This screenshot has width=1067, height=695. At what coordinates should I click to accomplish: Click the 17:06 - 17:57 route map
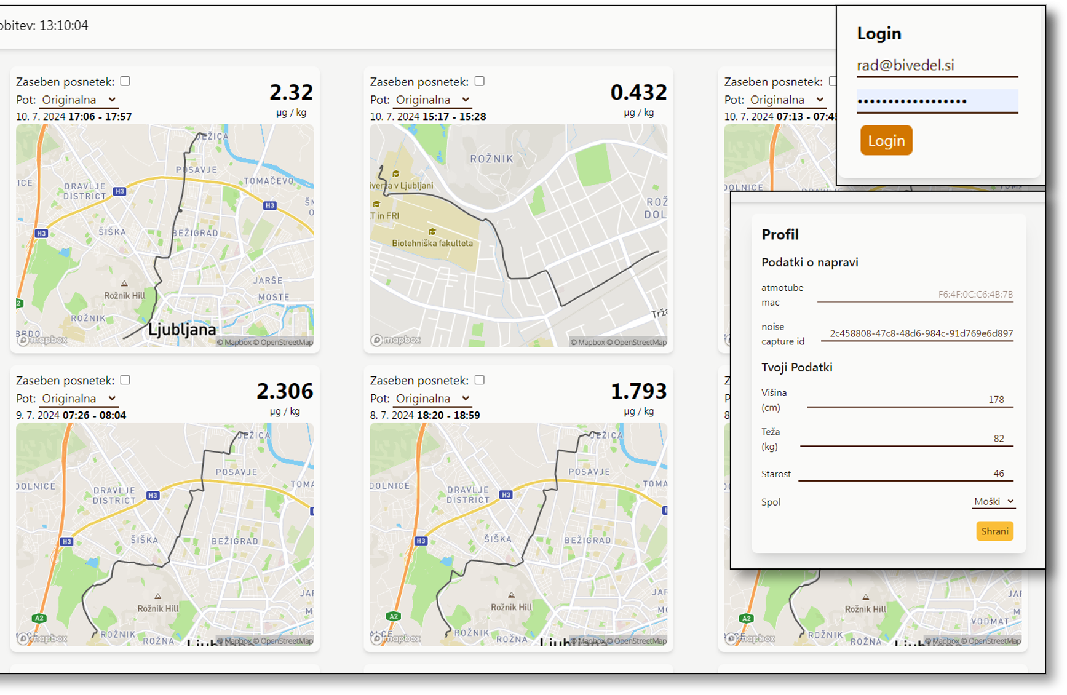[165, 236]
